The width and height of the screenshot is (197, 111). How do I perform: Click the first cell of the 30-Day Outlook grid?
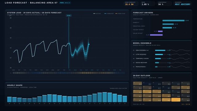click(x=137, y=84)
